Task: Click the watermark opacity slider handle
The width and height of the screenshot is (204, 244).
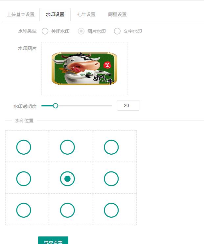Action: pyautogui.click(x=56, y=106)
